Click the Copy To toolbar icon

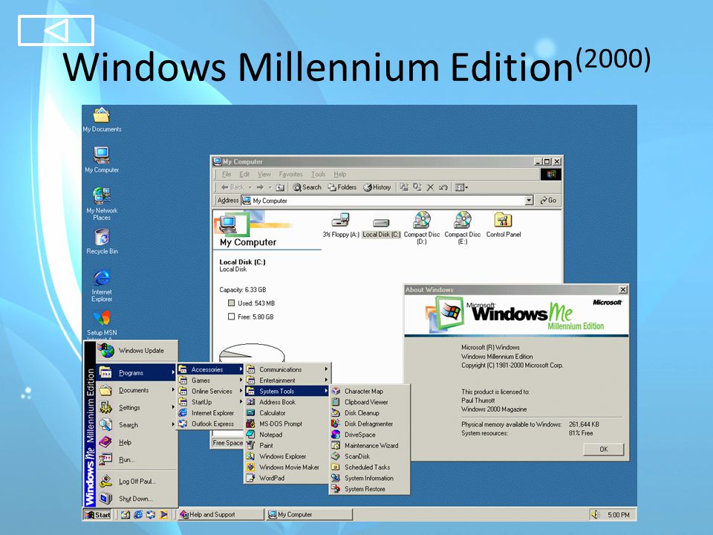coord(417,187)
